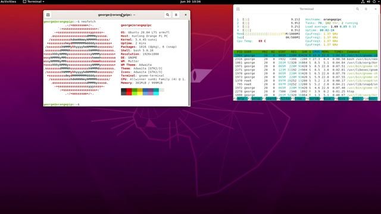Click the volume icon in top bar

click(x=368, y=1)
